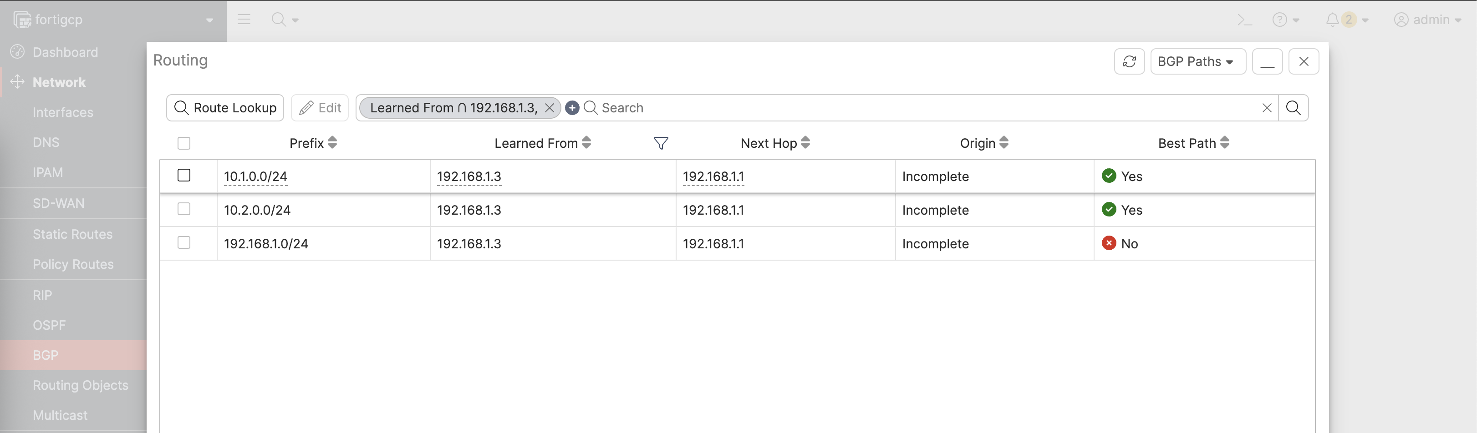Click the add filter plus icon

click(x=572, y=108)
